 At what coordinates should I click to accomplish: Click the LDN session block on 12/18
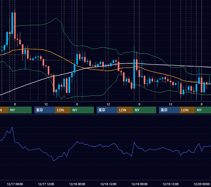click(125, 110)
